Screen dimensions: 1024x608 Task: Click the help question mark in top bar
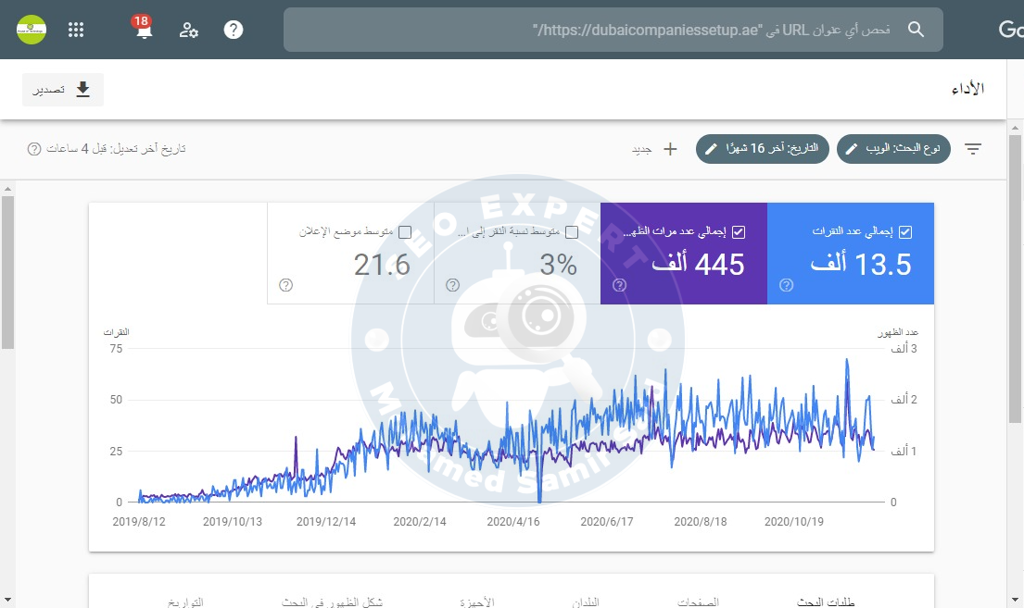tap(234, 30)
